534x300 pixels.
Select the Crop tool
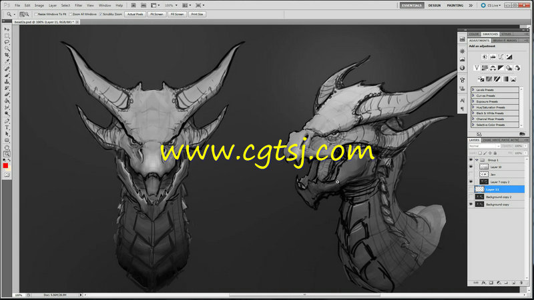click(7, 55)
